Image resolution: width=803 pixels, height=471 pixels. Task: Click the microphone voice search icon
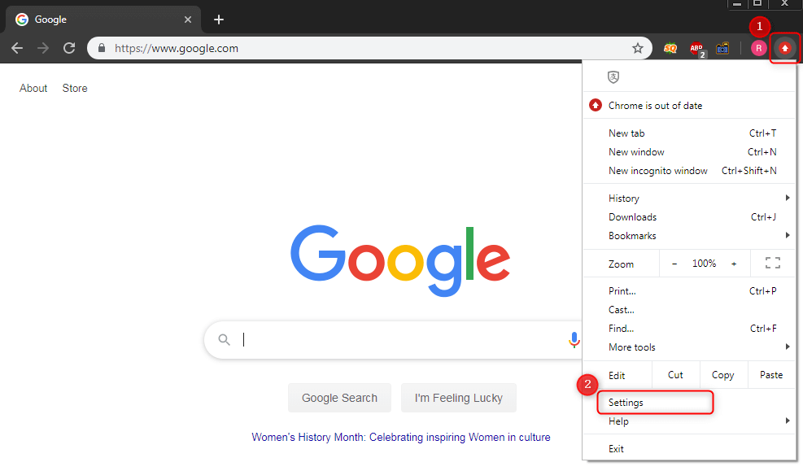click(574, 340)
